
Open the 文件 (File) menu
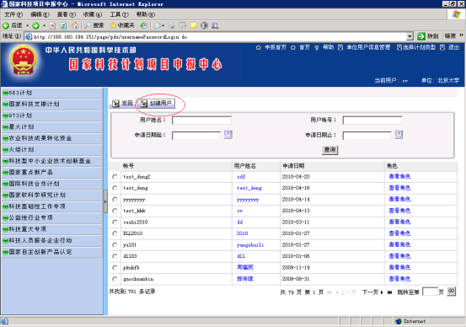[x=13, y=14]
